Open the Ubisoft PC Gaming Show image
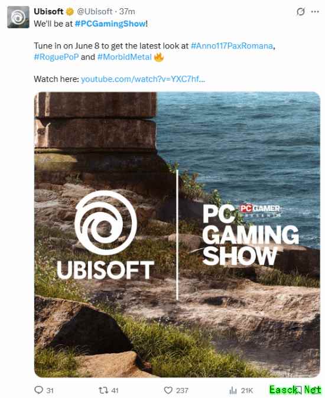This screenshot has height=398, width=325. 177,234
